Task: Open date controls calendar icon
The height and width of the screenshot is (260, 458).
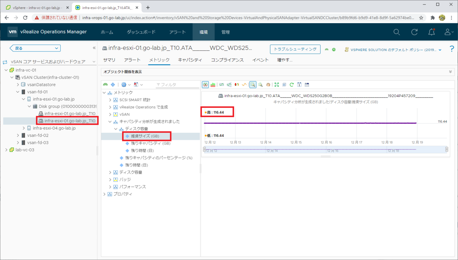Action: (299, 84)
